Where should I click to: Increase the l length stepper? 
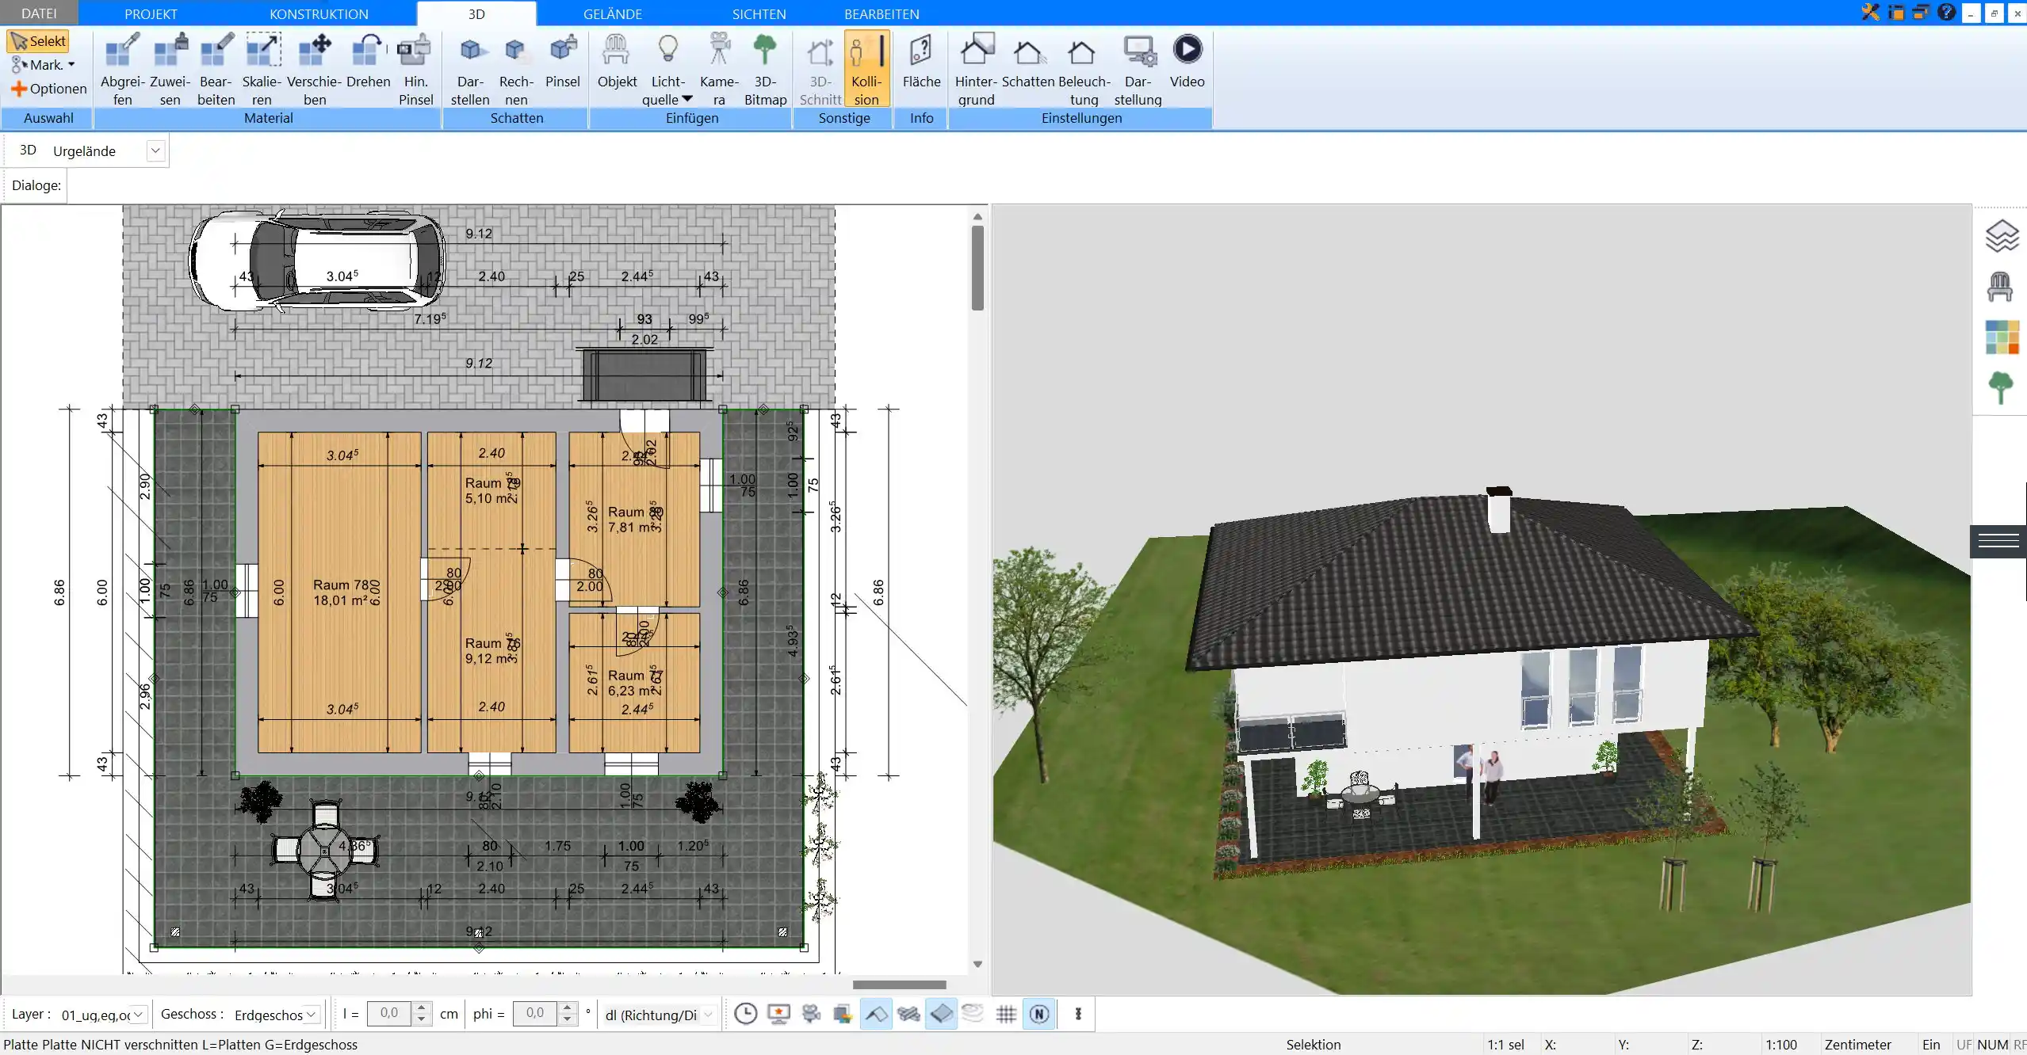pyautogui.click(x=422, y=1008)
